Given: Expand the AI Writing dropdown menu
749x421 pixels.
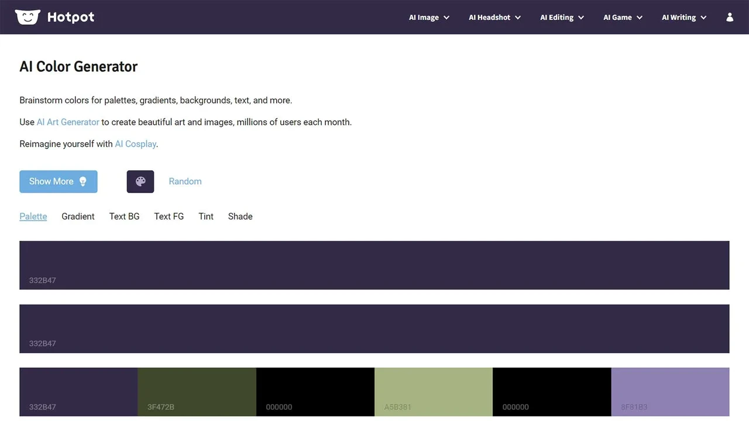Looking at the screenshot, I should click(684, 18).
